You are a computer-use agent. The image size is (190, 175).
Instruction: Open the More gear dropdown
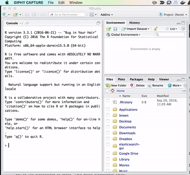click(175, 85)
